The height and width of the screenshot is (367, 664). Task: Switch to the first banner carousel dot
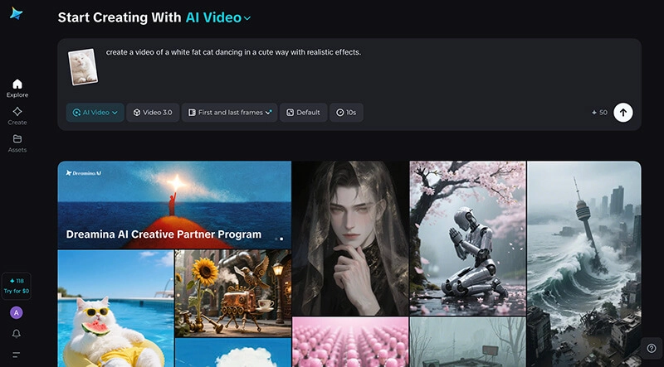(276, 239)
